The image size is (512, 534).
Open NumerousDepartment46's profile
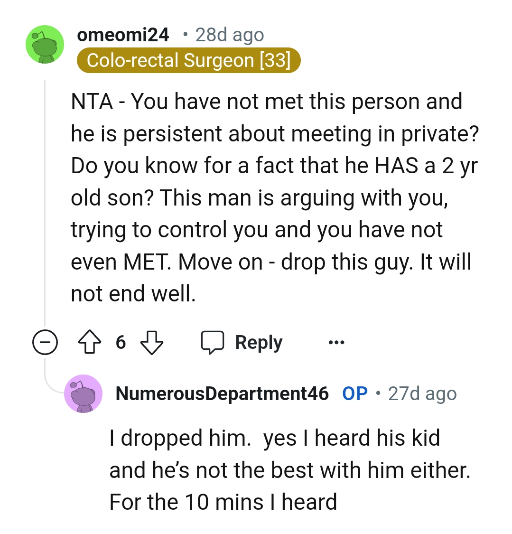point(221,393)
